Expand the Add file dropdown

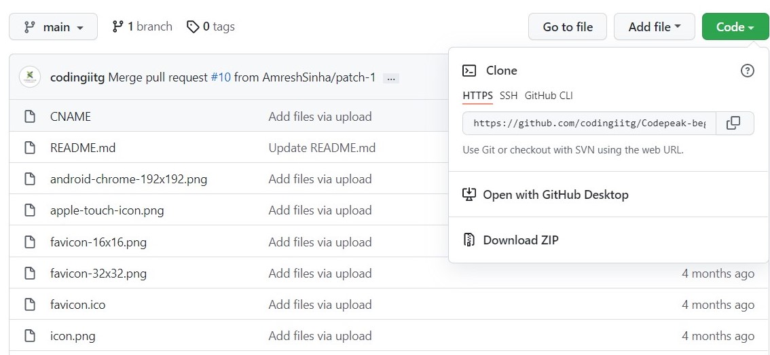coord(654,27)
